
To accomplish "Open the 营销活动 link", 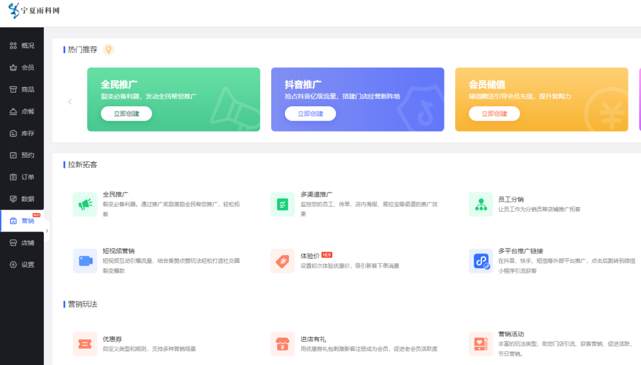I will point(511,334).
